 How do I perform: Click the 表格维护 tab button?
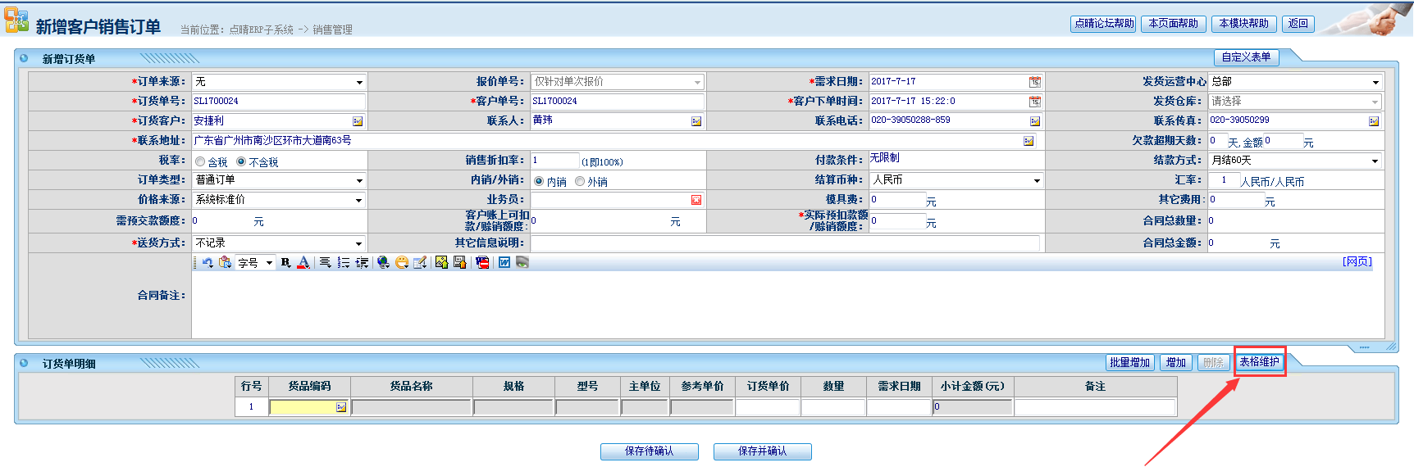pos(1259,362)
